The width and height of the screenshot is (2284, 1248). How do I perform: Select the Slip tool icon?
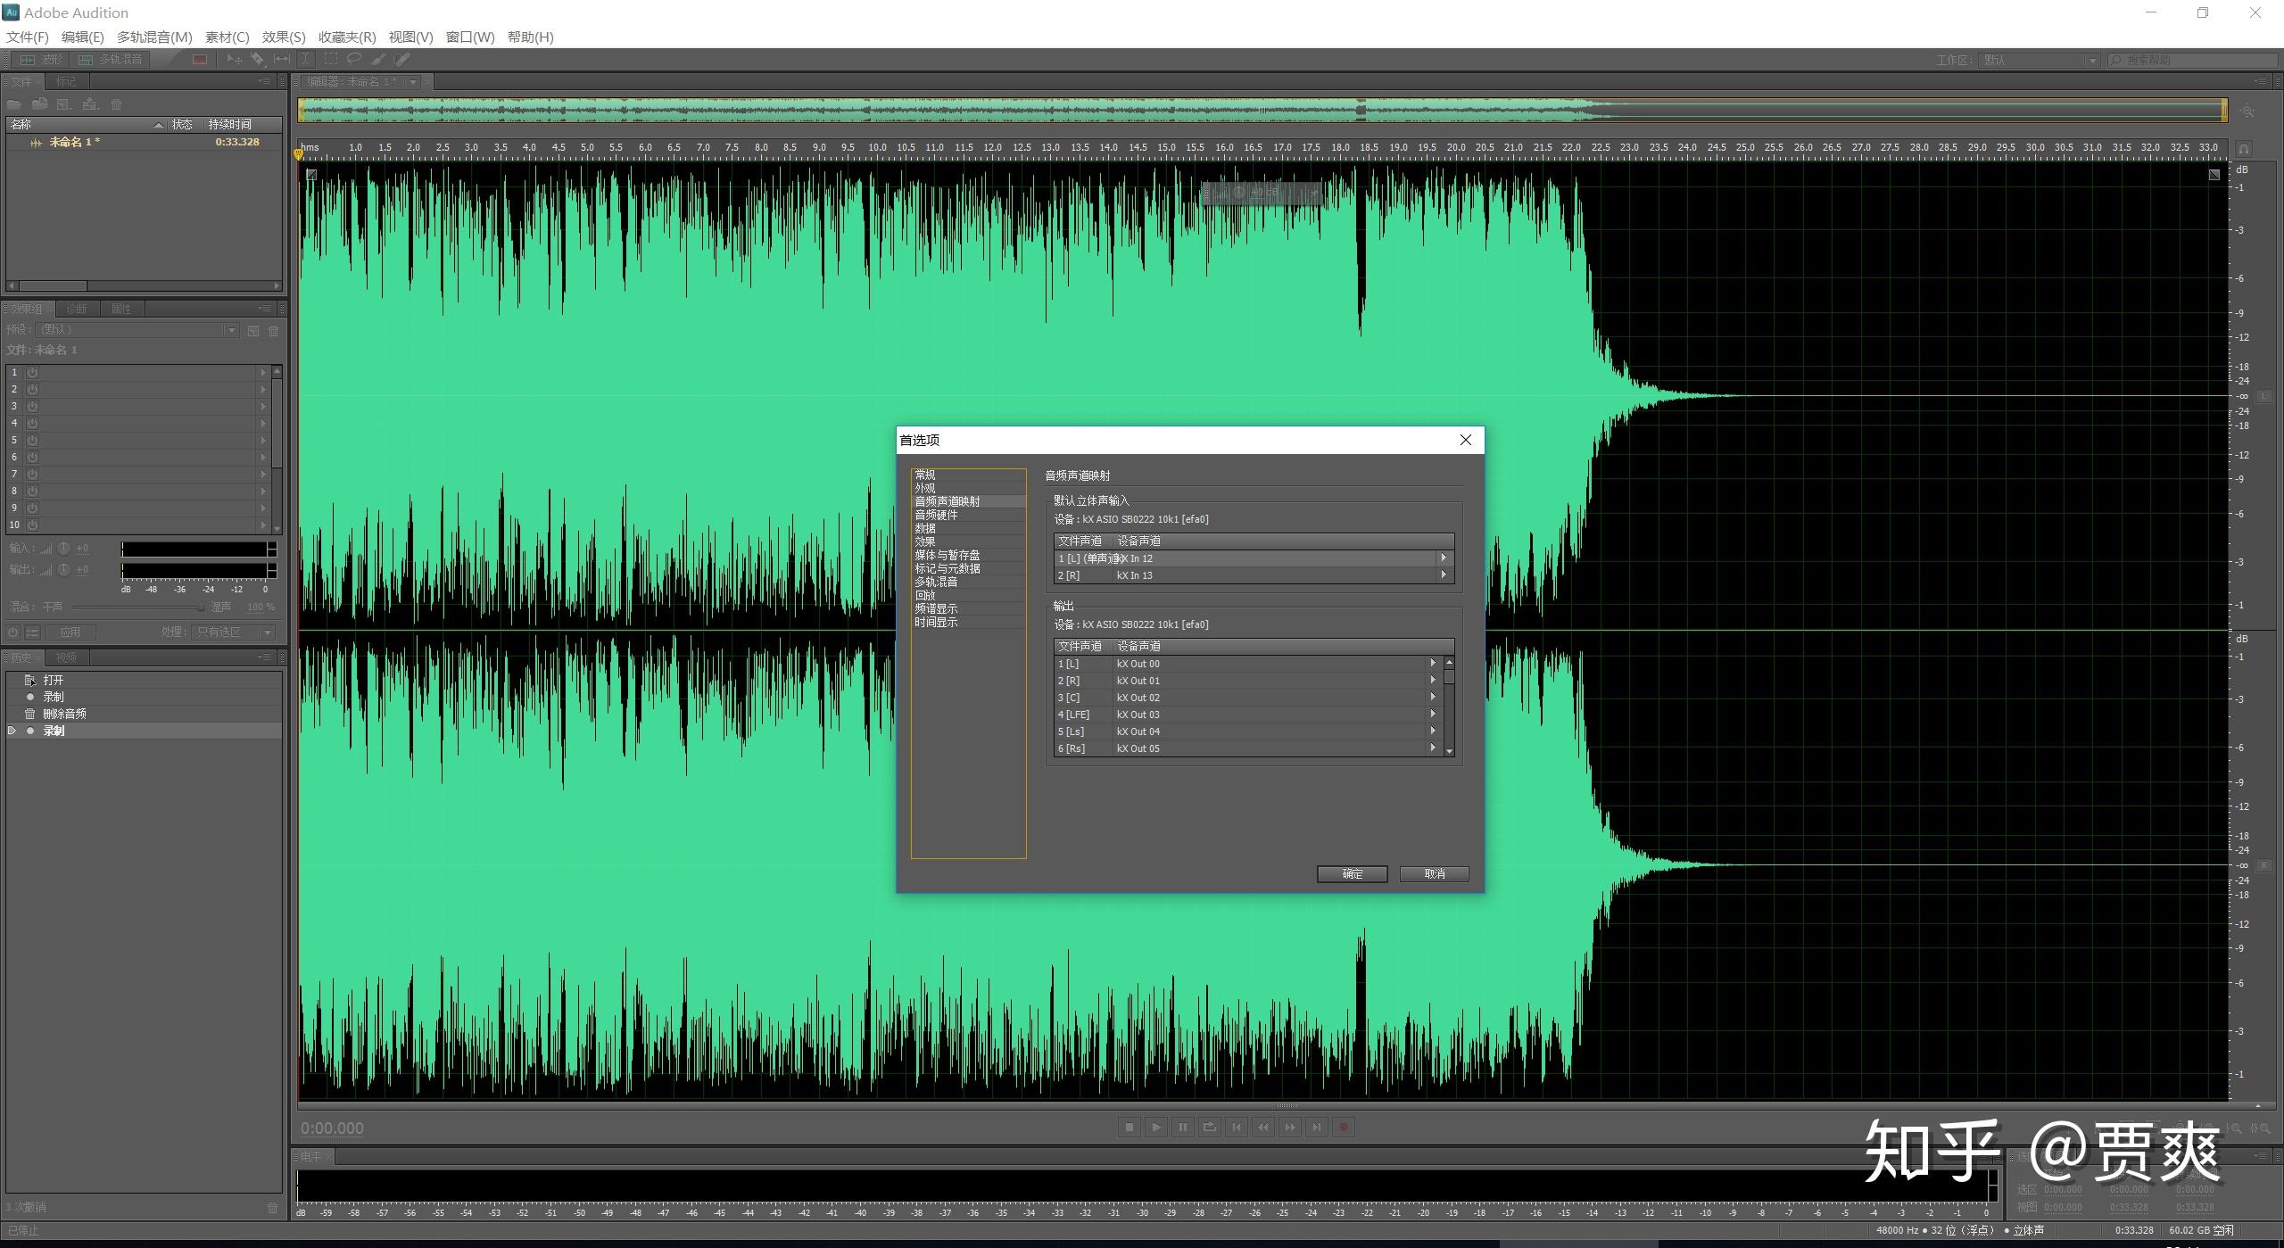pyautogui.click(x=282, y=59)
